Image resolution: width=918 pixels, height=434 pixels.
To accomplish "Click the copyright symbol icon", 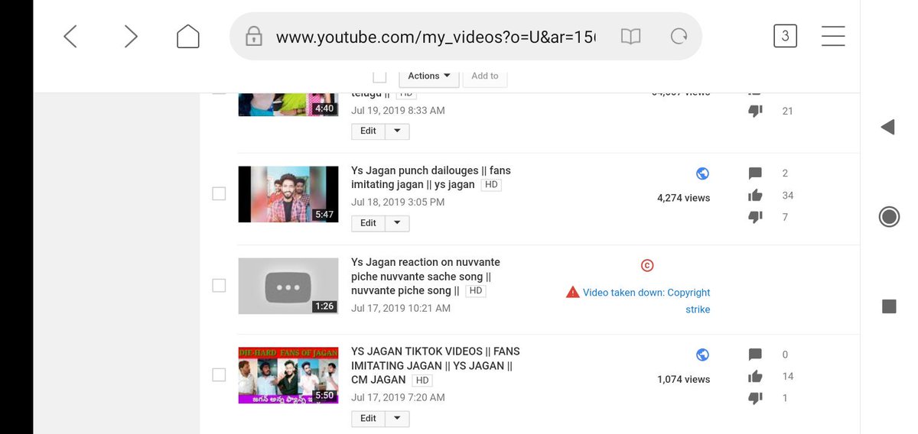I will click(647, 265).
